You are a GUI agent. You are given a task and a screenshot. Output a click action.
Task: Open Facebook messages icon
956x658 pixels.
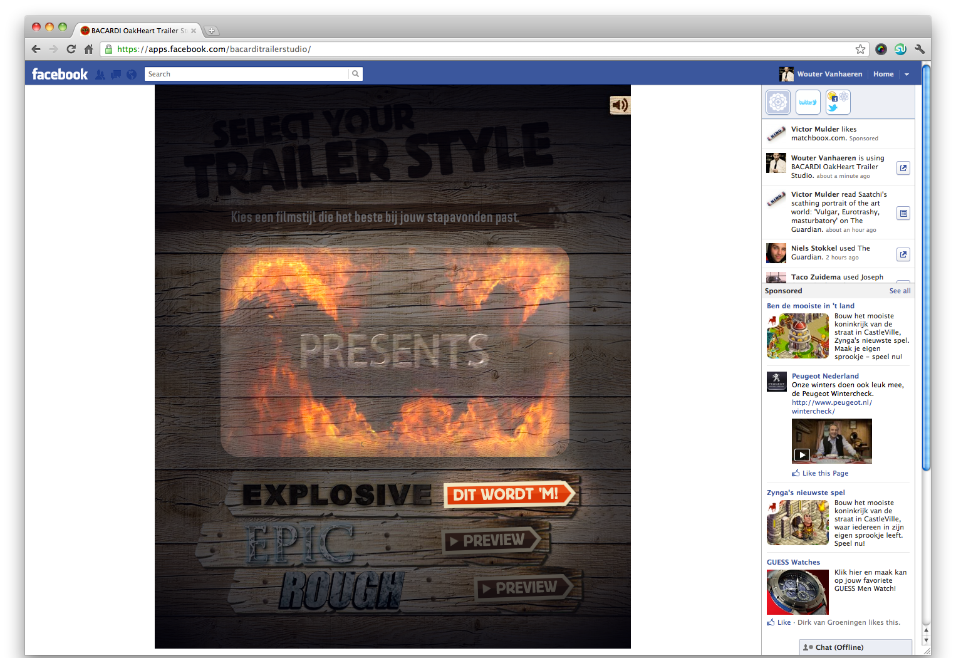click(116, 74)
